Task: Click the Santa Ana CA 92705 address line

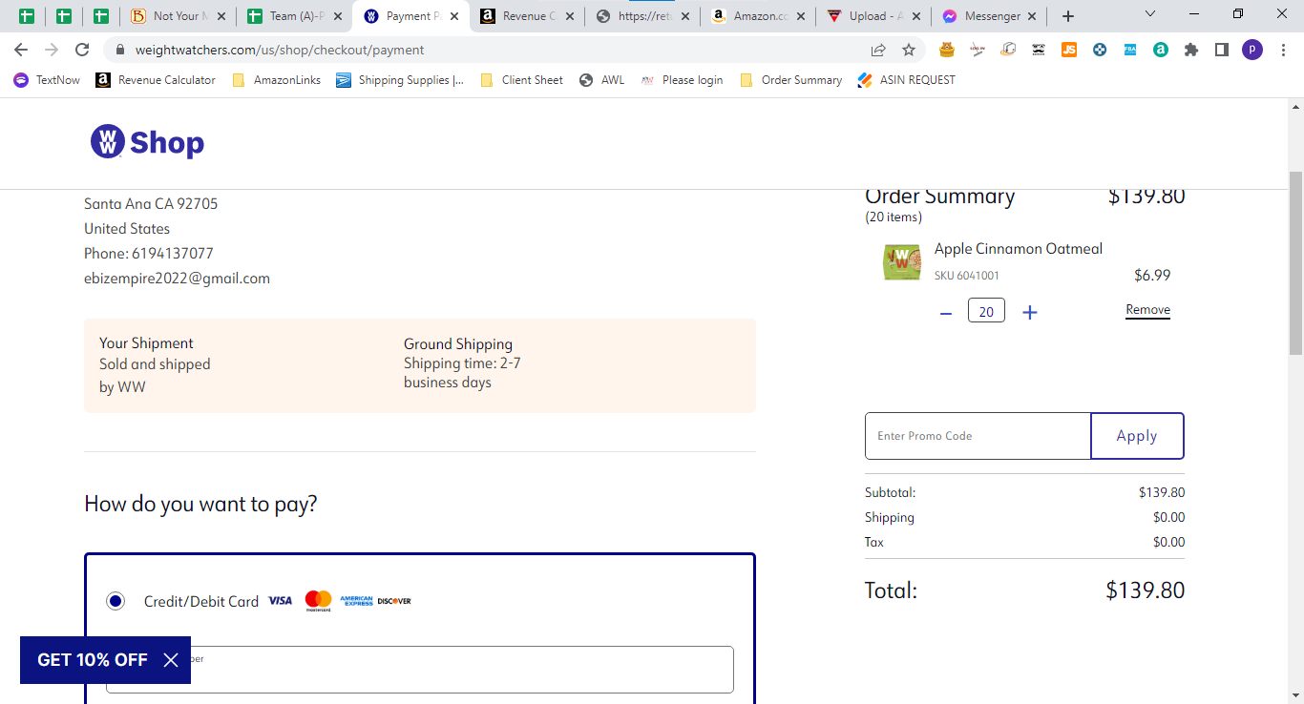Action: tap(151, 204)
